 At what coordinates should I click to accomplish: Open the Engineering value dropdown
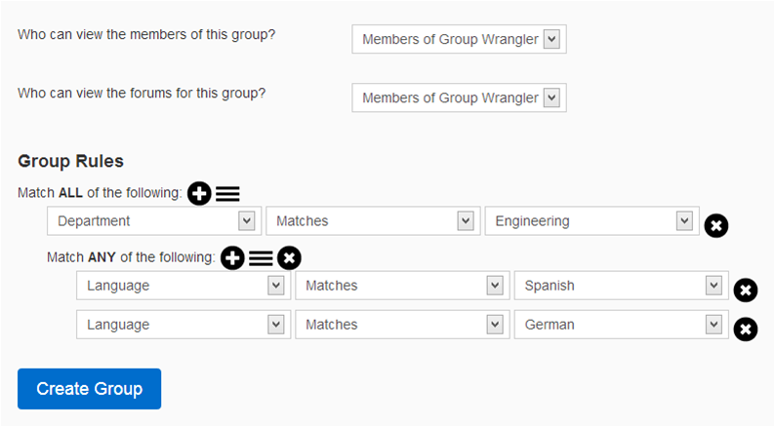[591, 221]
